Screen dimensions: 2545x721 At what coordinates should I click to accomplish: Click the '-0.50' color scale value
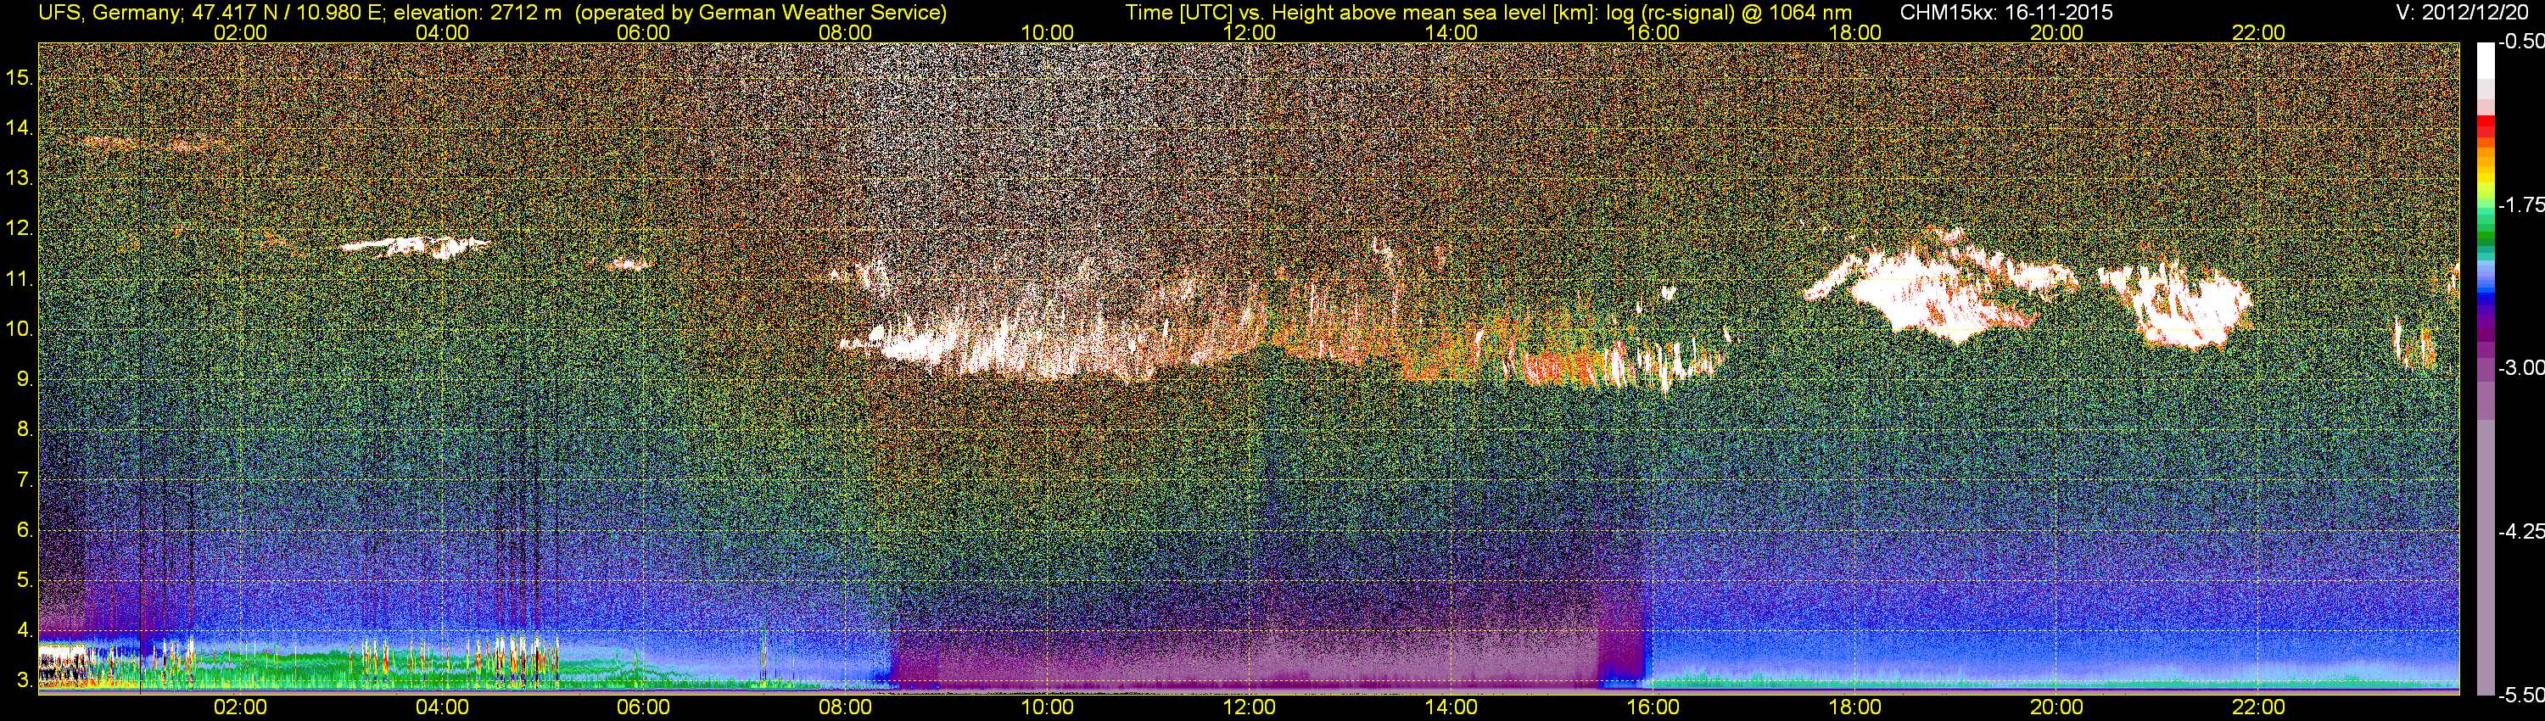(x=2520, y=42)
